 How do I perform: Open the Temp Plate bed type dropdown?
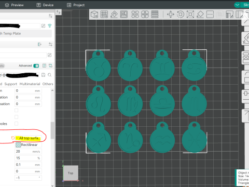pos(26,34)
